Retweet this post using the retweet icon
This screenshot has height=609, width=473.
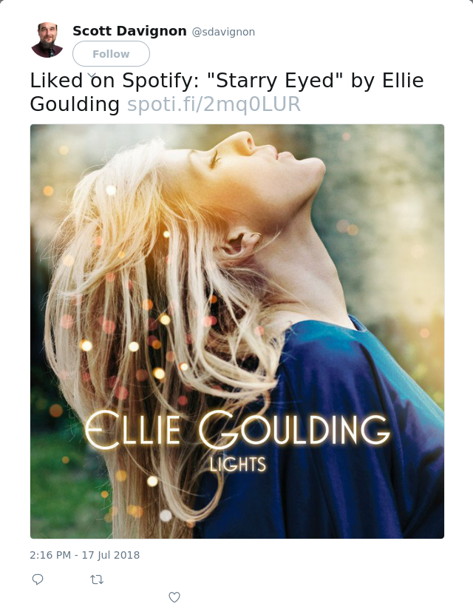[x=97, y=580]
